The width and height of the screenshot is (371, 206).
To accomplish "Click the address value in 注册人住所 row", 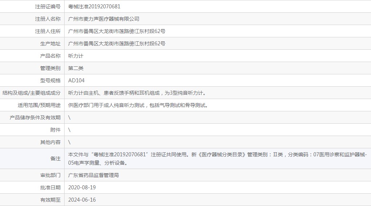I will coord(117,31).
